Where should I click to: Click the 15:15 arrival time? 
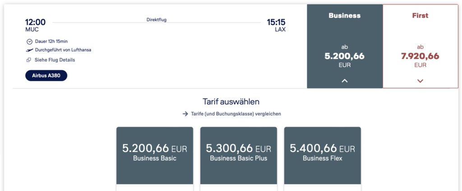[276, 22]
